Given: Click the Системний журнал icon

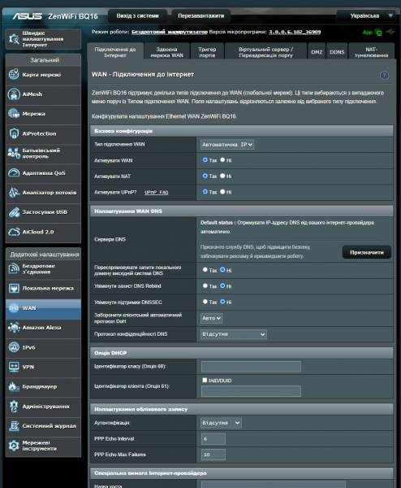Looking at the screenshot, I should click(x=14, y=425).
